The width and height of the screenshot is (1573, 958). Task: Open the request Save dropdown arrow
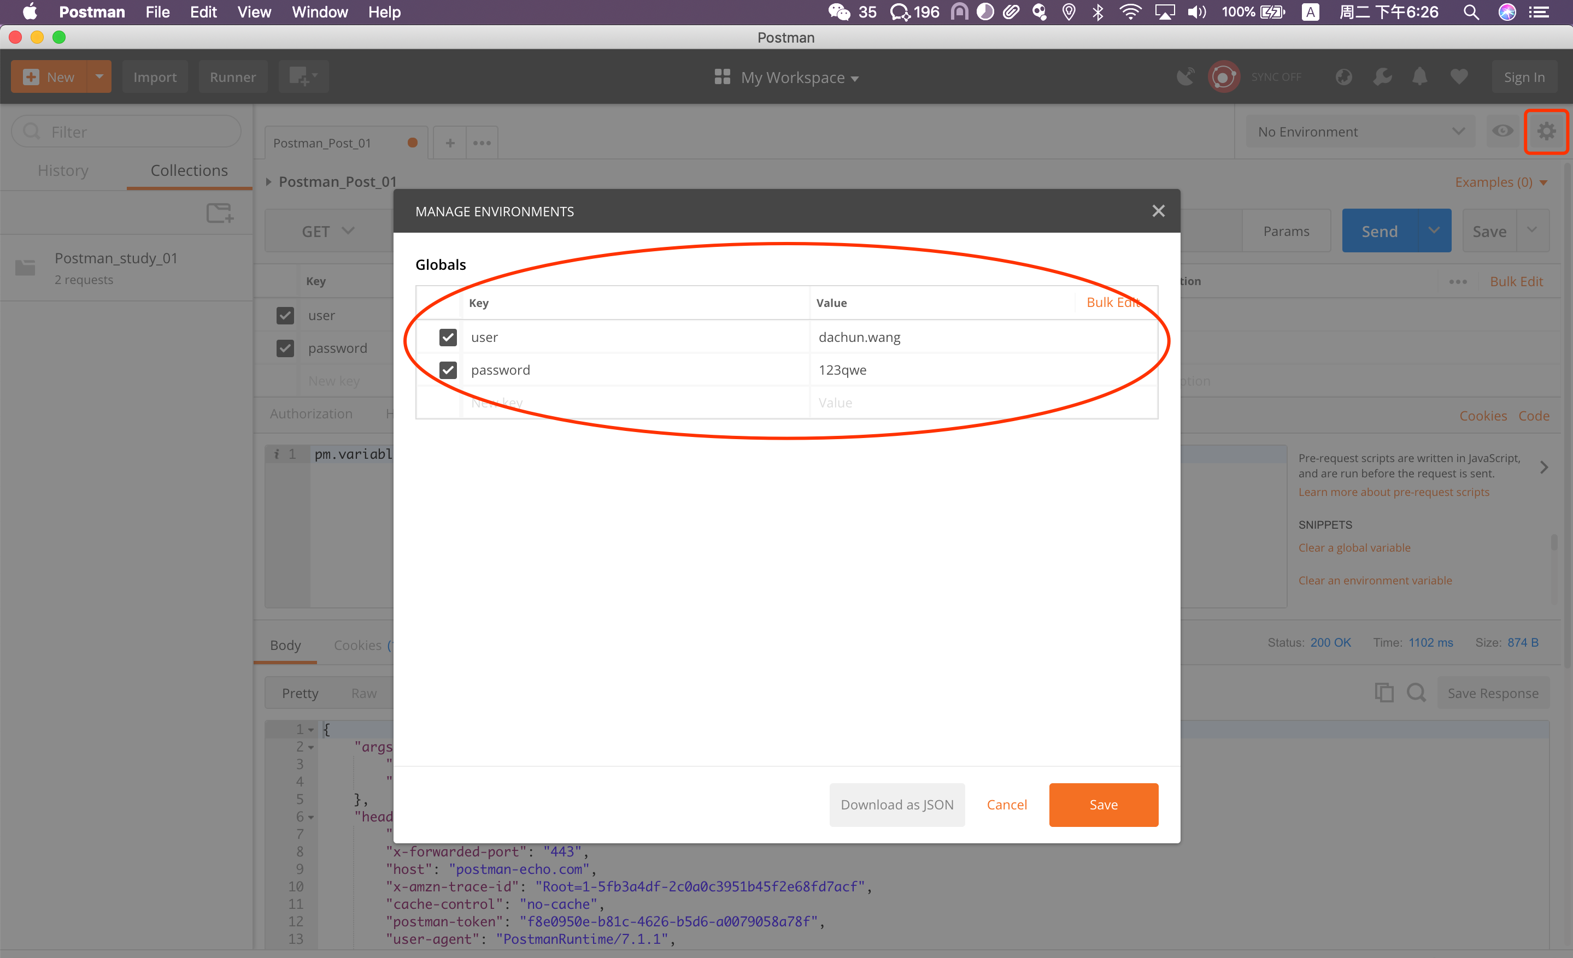coord(1531,231)
